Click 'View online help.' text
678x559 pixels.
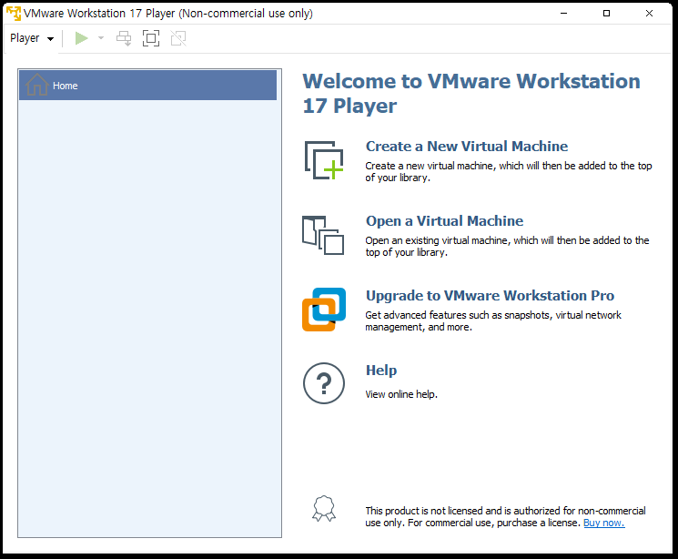click(x=401, y=394)
